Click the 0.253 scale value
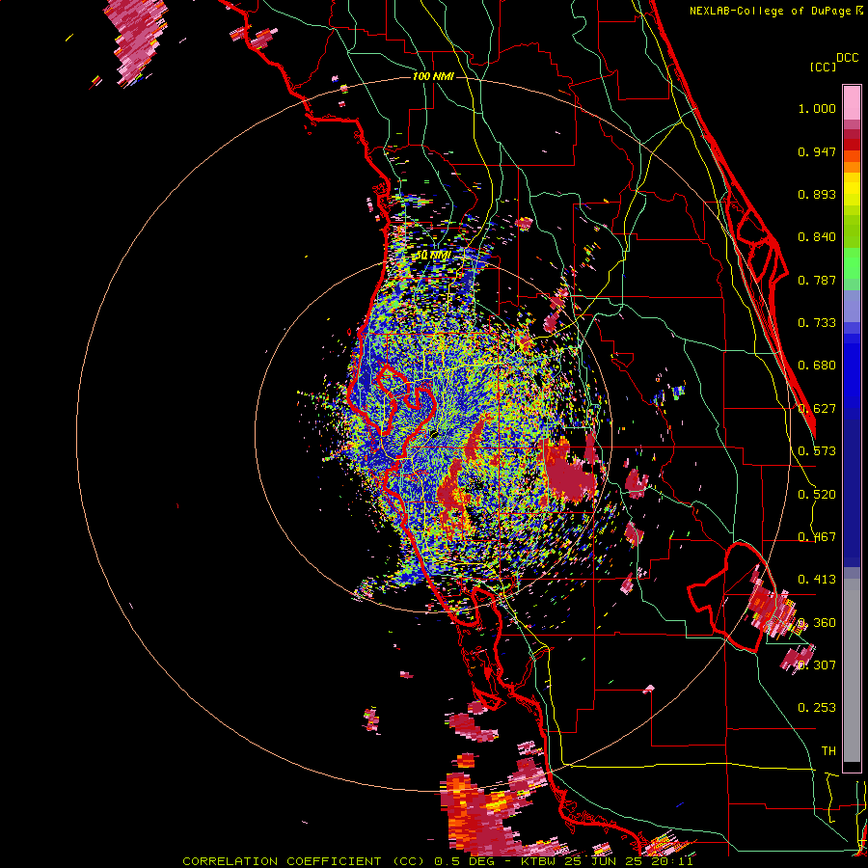Viewport: 868px width, 868px height. click(817, 708)
